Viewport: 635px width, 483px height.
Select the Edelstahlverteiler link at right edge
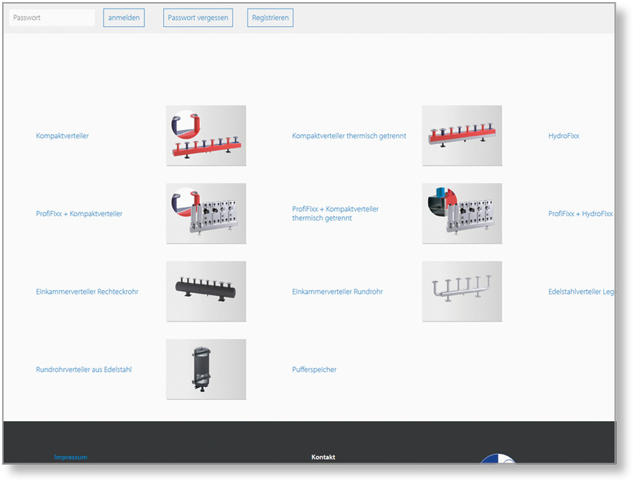click(x=581, y=292)
